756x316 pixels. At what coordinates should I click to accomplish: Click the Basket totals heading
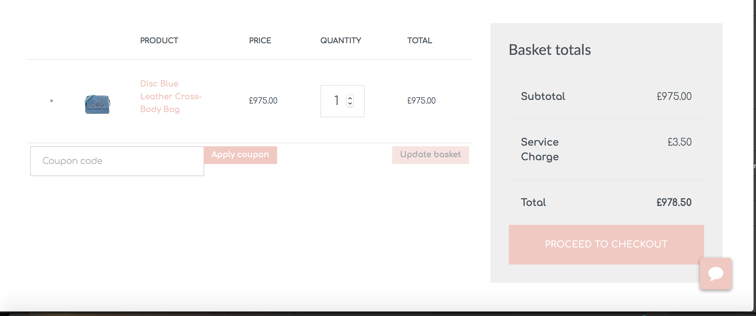pos(550,50)
